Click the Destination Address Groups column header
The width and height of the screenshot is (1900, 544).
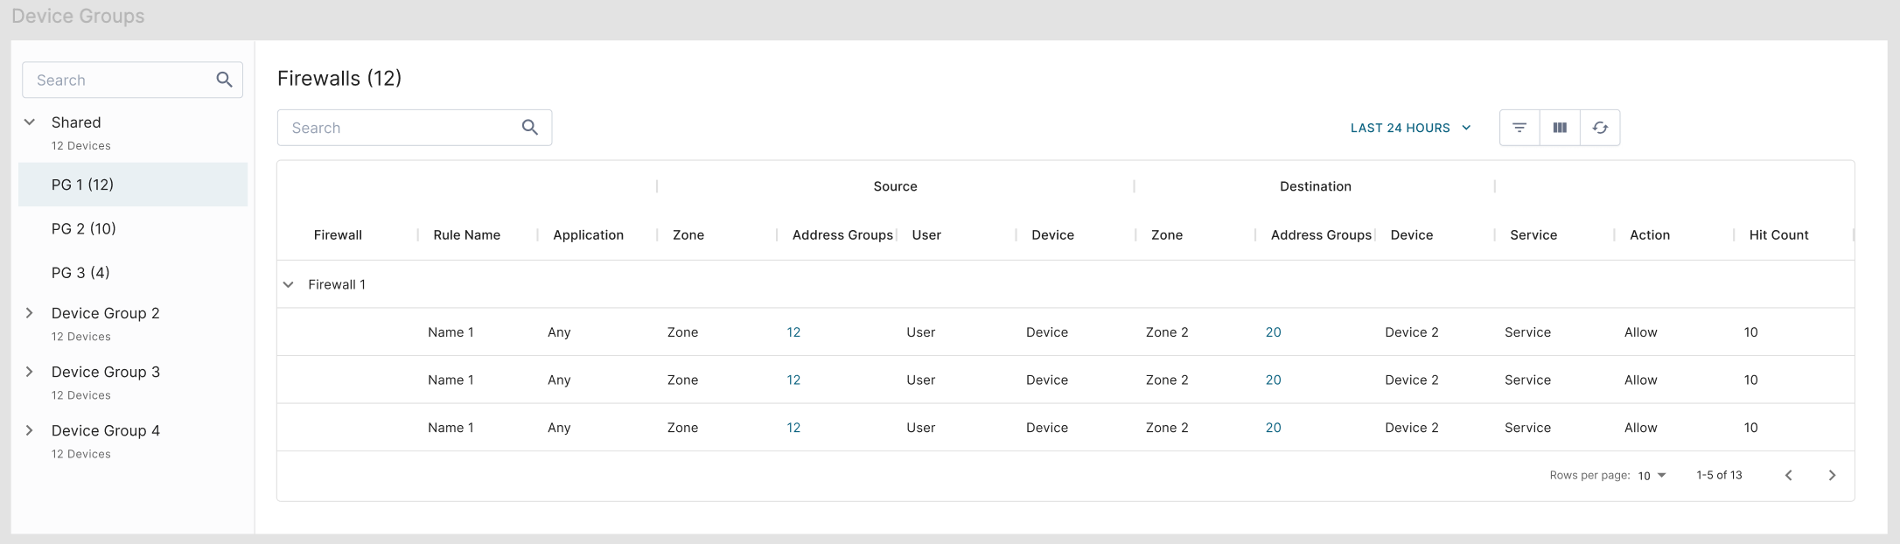1321,234
